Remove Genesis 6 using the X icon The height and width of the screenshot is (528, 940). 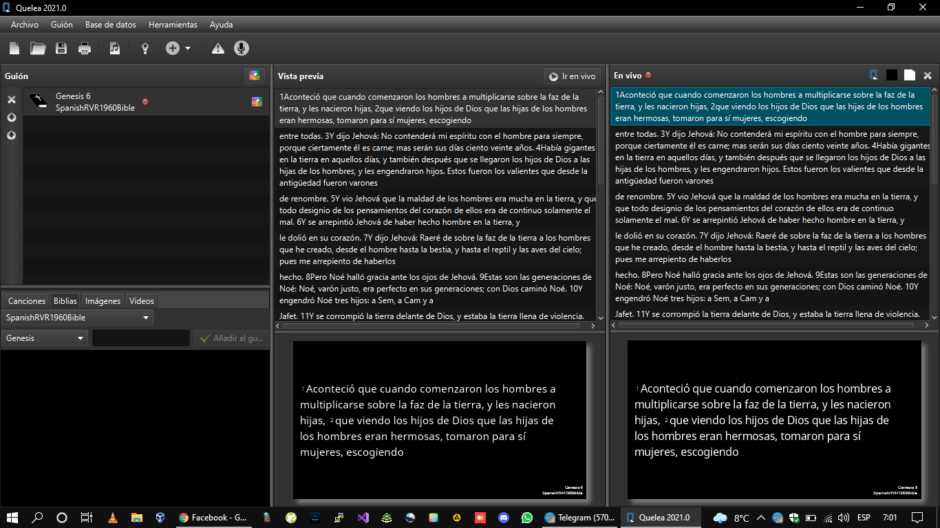point(11,100)
